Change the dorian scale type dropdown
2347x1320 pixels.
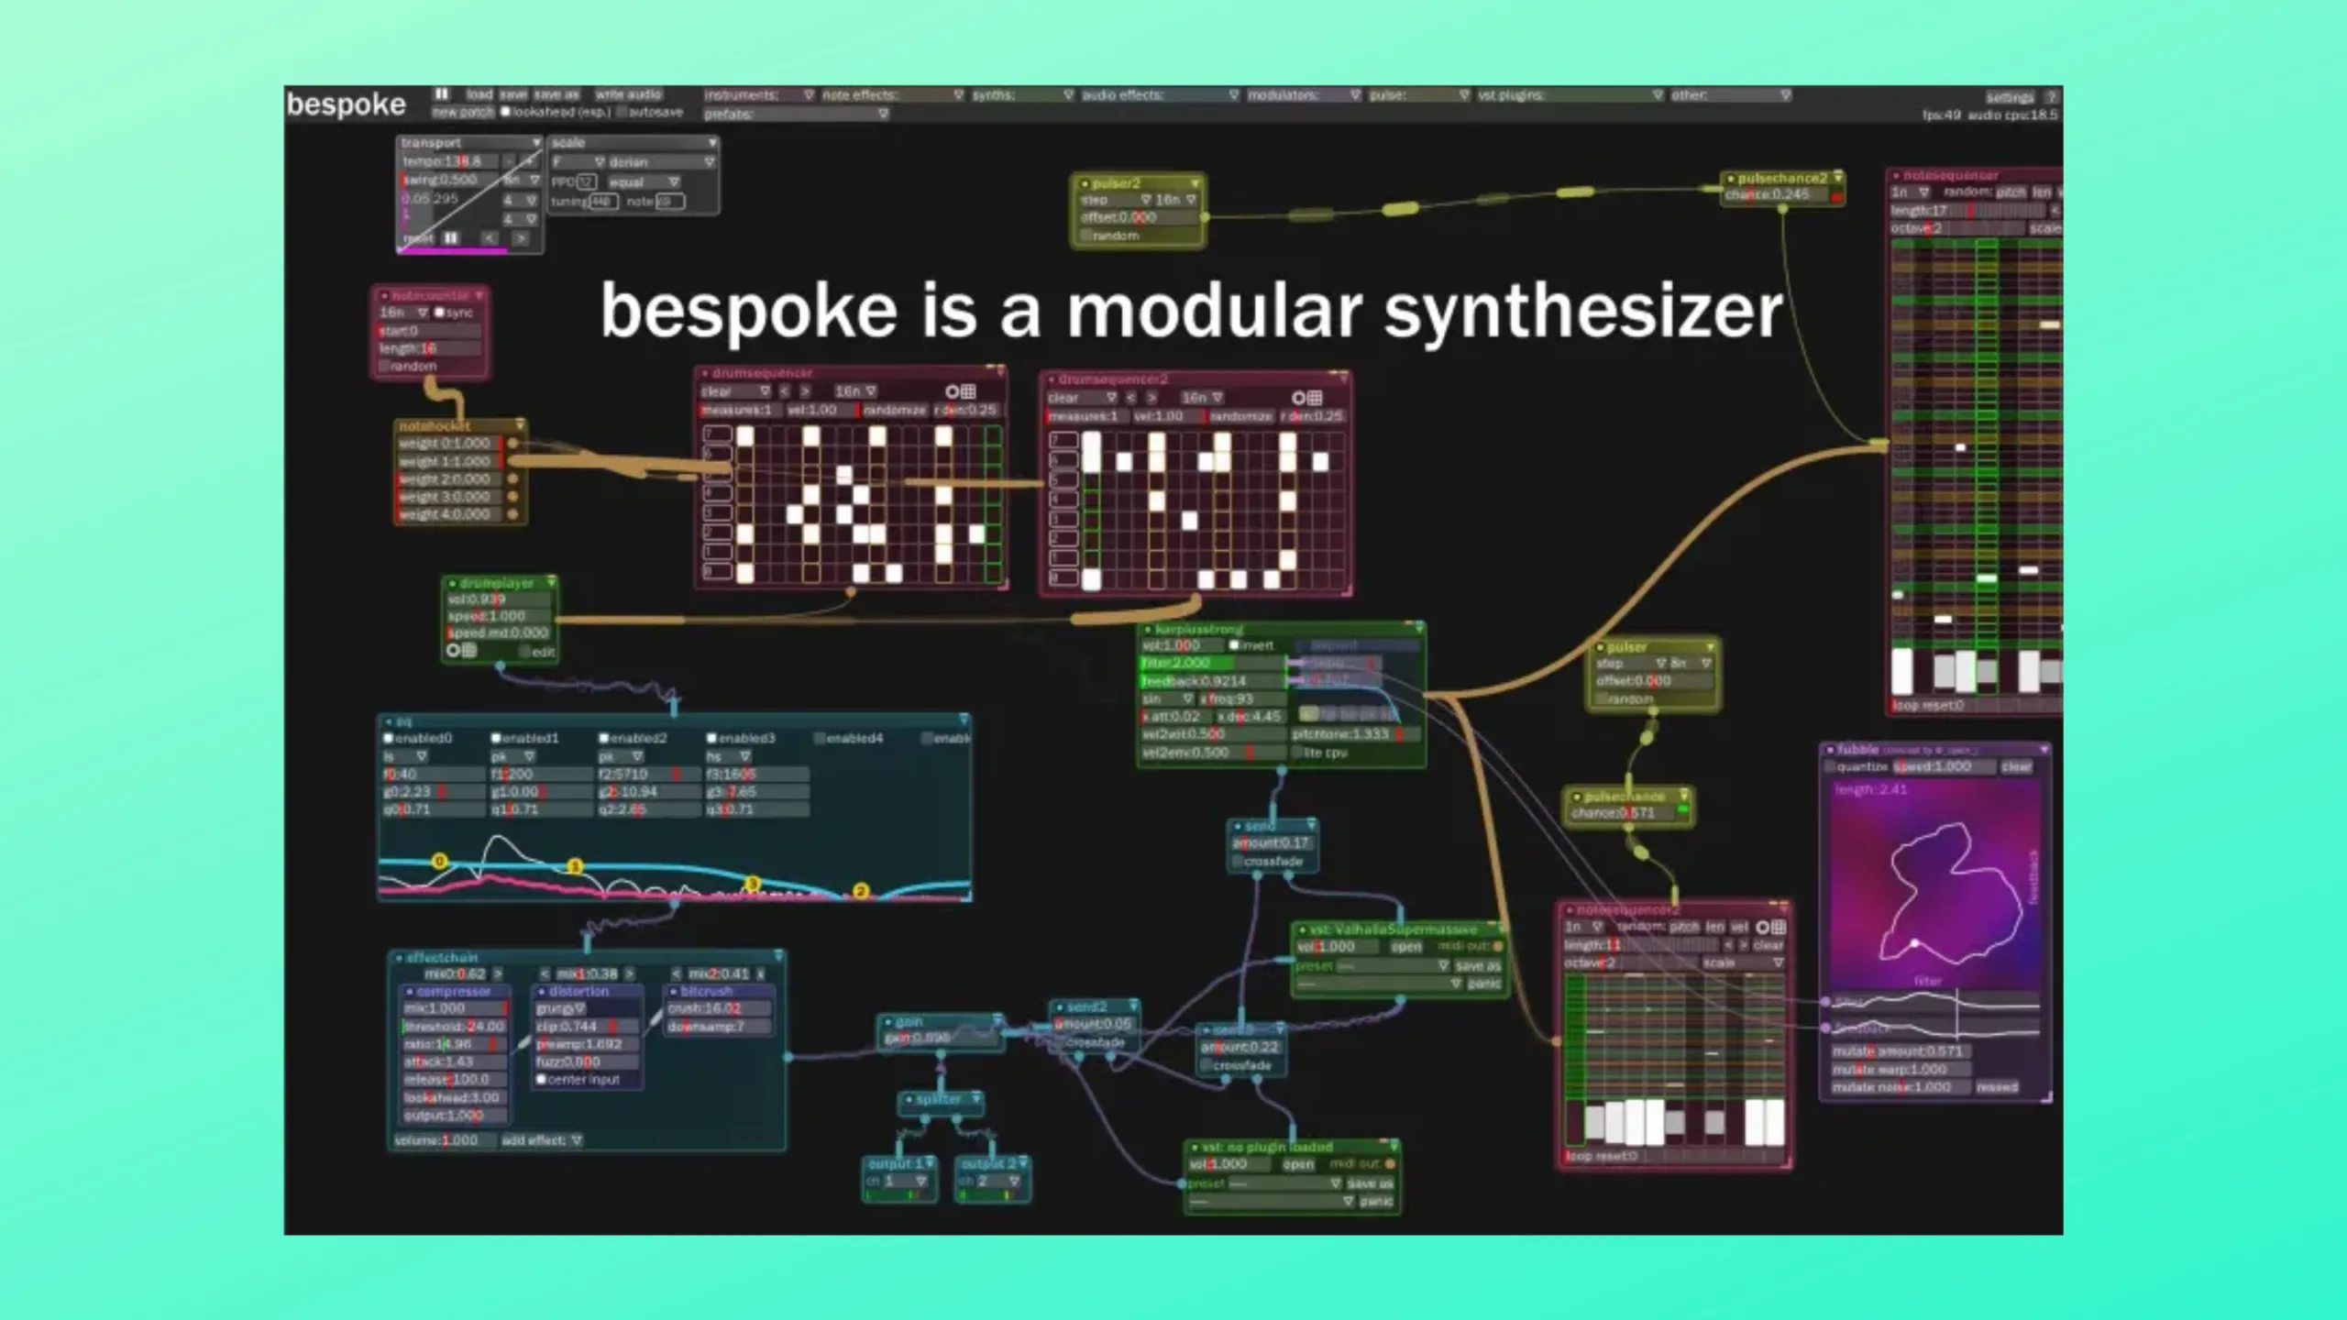[660, 161]
